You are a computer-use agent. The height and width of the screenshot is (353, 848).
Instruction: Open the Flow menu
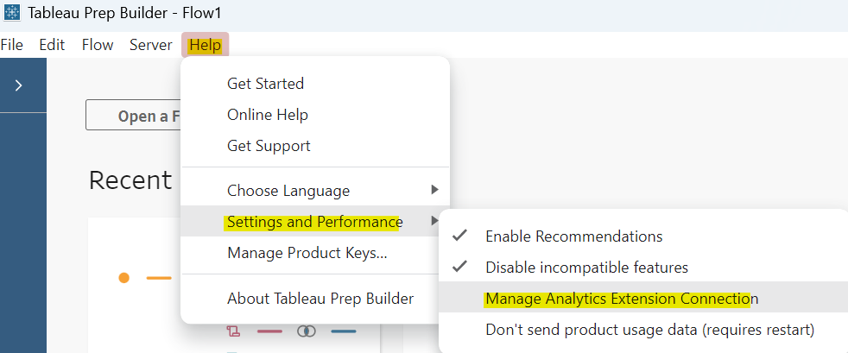(x=98, y=45)
